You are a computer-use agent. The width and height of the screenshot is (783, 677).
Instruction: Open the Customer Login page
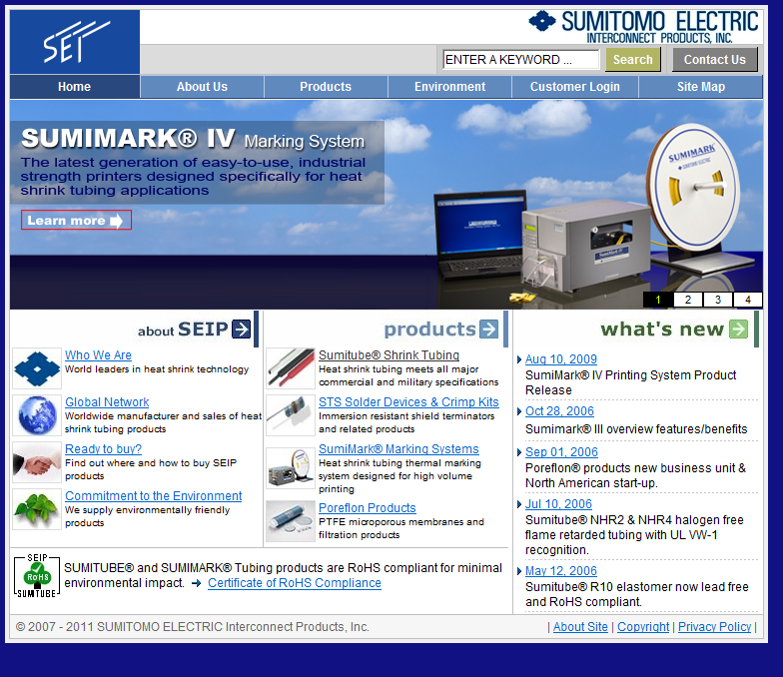click(x=575, y=87)
